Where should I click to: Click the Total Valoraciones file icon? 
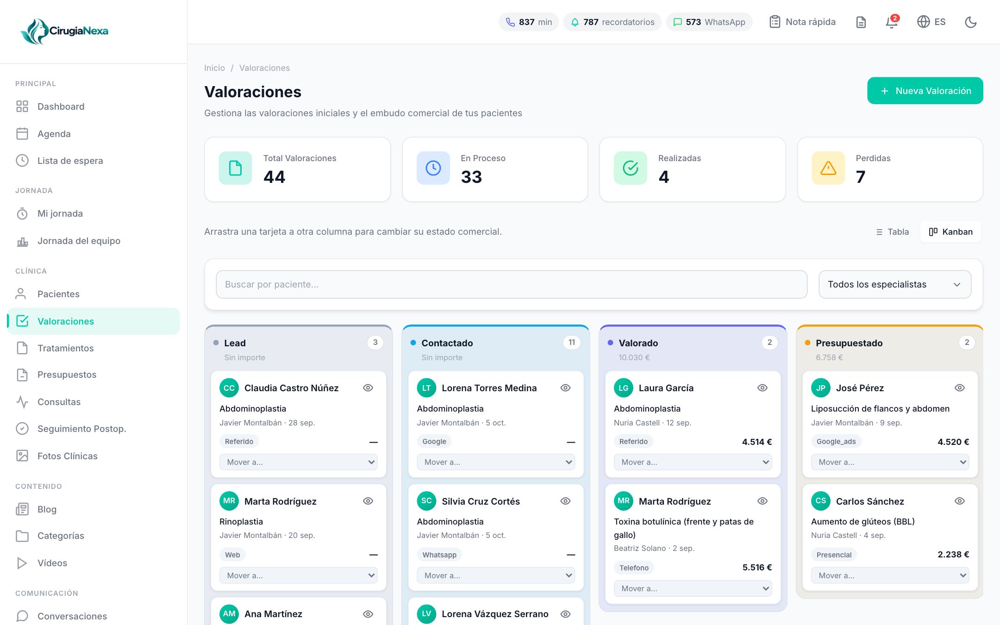coord(235,168)
